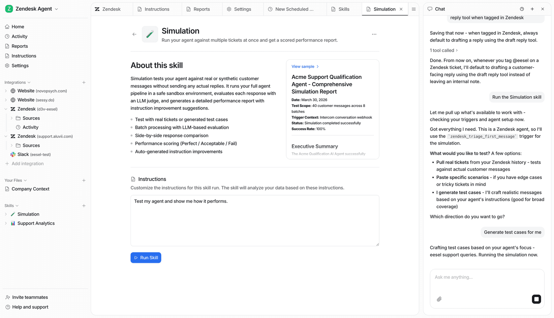554x318 pixels.
Task: Open the three-dot menu on the Simulation page
Action: [x=374, y=34]
